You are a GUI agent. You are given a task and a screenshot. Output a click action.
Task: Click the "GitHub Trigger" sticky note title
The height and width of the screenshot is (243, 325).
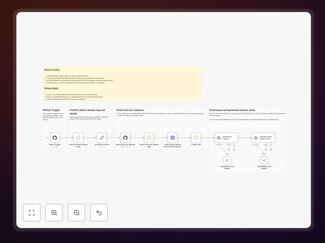click(51, 110)
